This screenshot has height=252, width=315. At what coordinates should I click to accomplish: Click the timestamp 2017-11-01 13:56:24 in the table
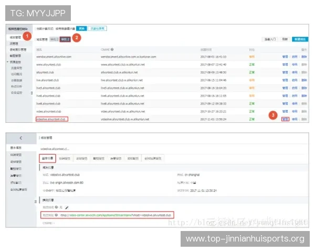pyautogui.click(x=213, y=119)
